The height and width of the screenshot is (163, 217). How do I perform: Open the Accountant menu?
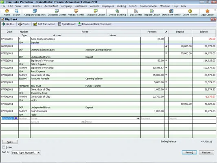click(x=51, y=6)
